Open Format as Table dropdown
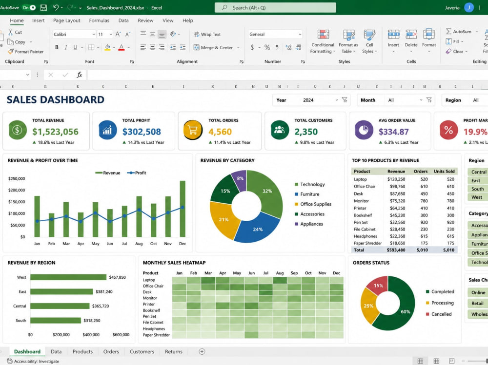 pyautogui.click(x=348, y=41)
